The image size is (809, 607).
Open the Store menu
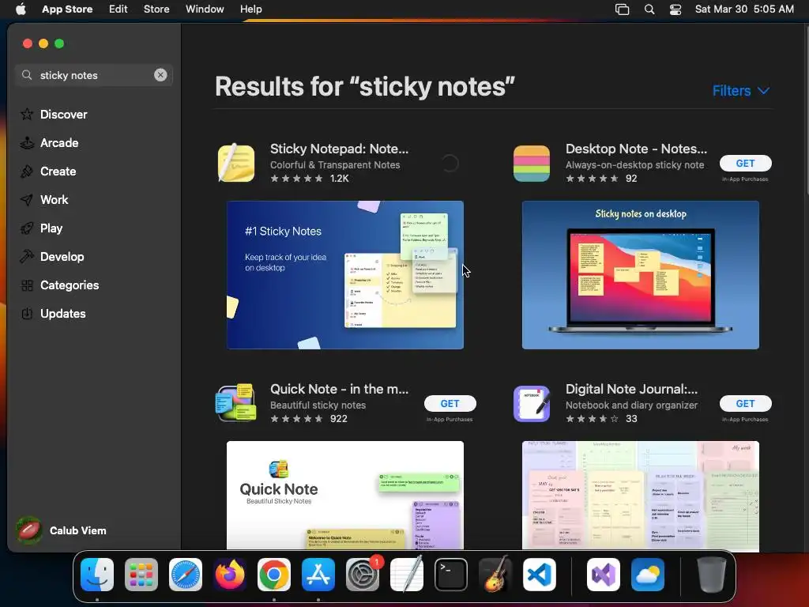tap(156, 9)
